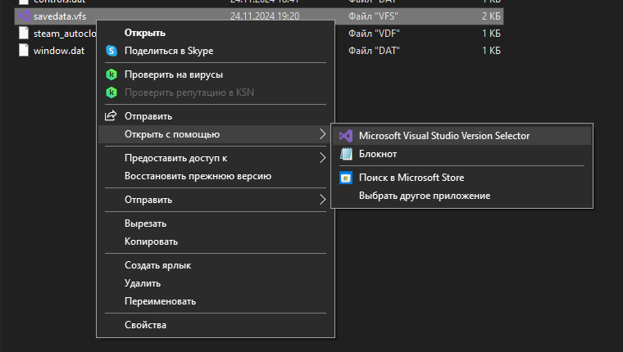Image resolution: width=623 pixels, height=352 pixels.
Task: Click Visual Studio icon in 'Открыть с помощью' submenu
Action: 346,136
